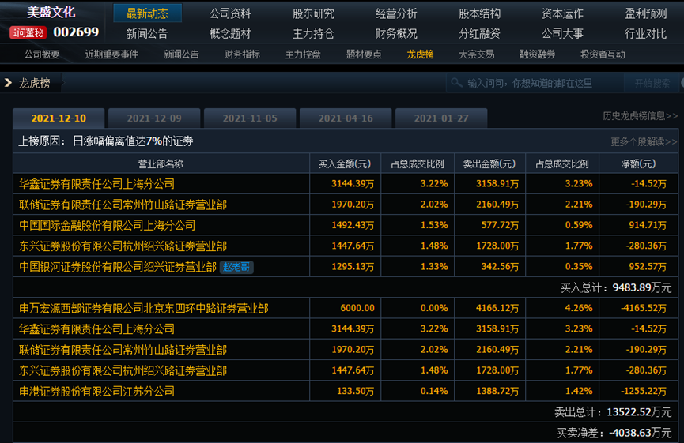Open 历史龙虎榜信息 link
The width and height of the screenshot is (684, 443).
tap(640, 116)
